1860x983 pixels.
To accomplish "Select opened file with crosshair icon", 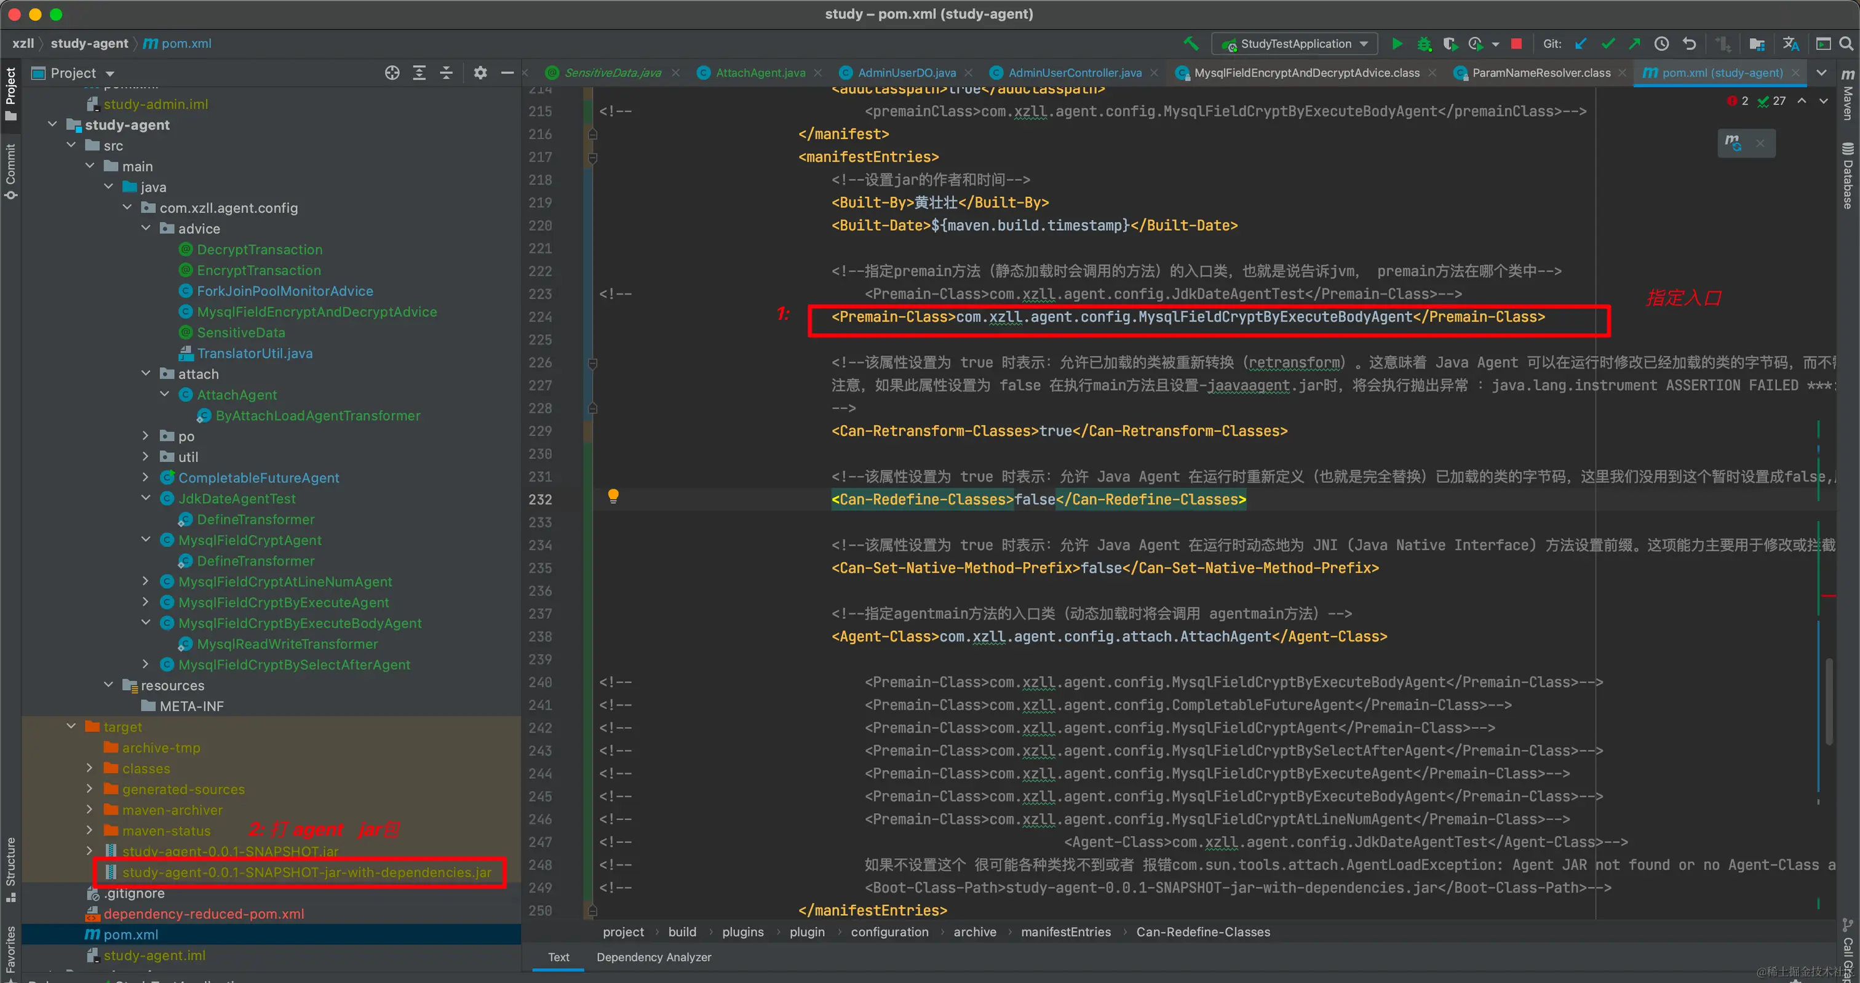I will [x=392, y=73].
